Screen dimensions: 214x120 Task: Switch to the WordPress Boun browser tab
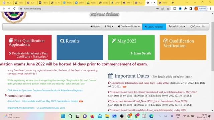67,3
